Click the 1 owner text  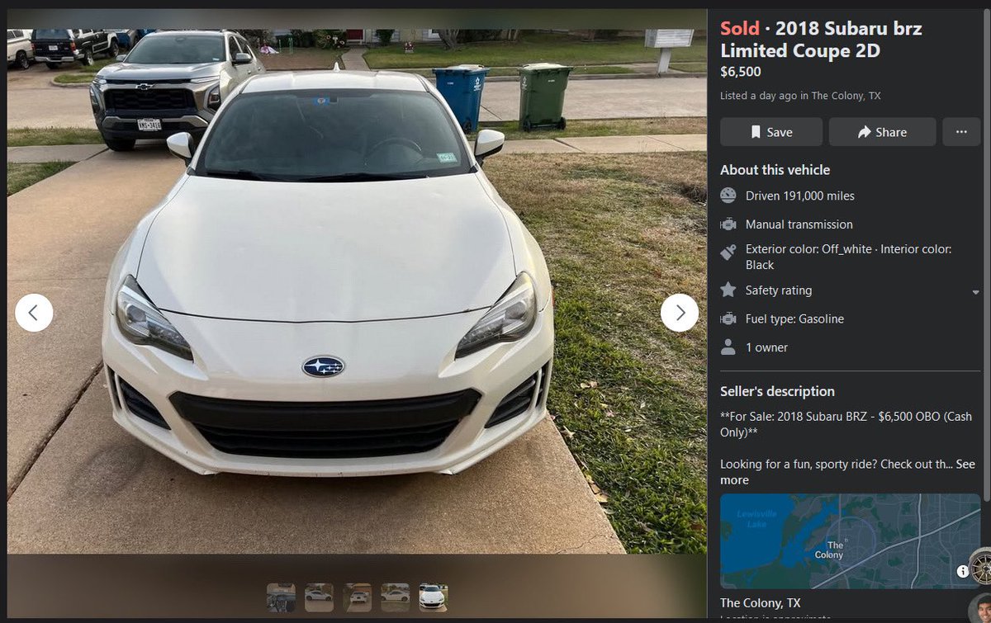[766, 347]
